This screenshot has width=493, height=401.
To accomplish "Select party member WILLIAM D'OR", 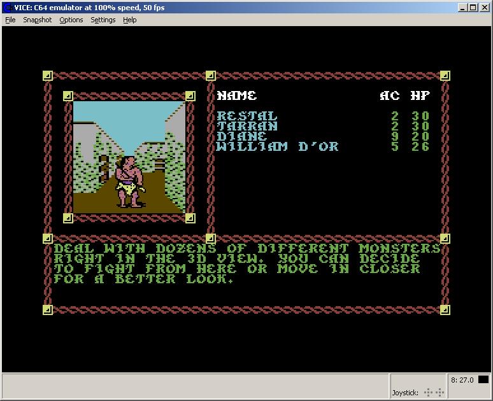I will tap(278, 146).
